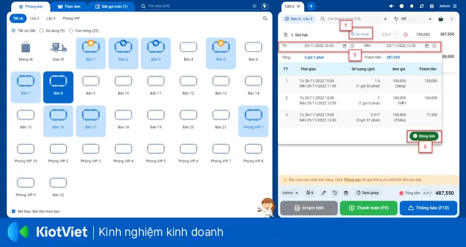Click the shopping basket icon

pos(441,19)
